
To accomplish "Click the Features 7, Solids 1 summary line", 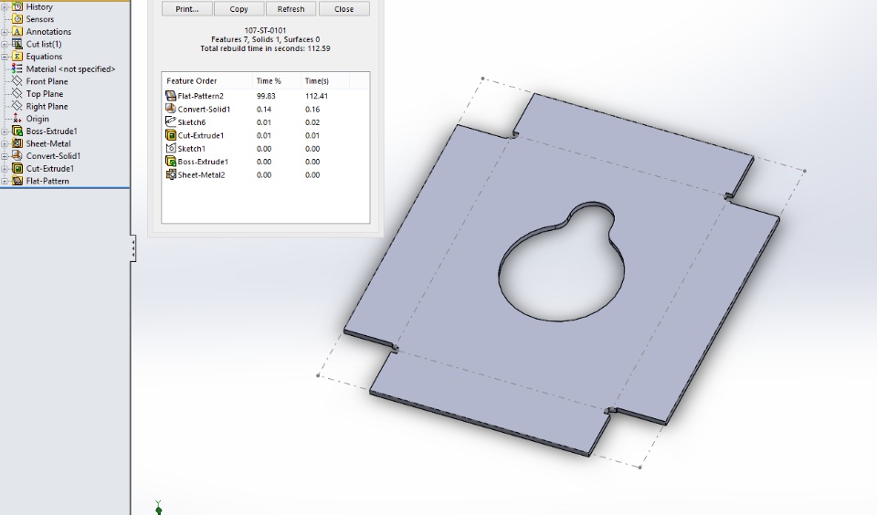I will click(x=265, y=39).
